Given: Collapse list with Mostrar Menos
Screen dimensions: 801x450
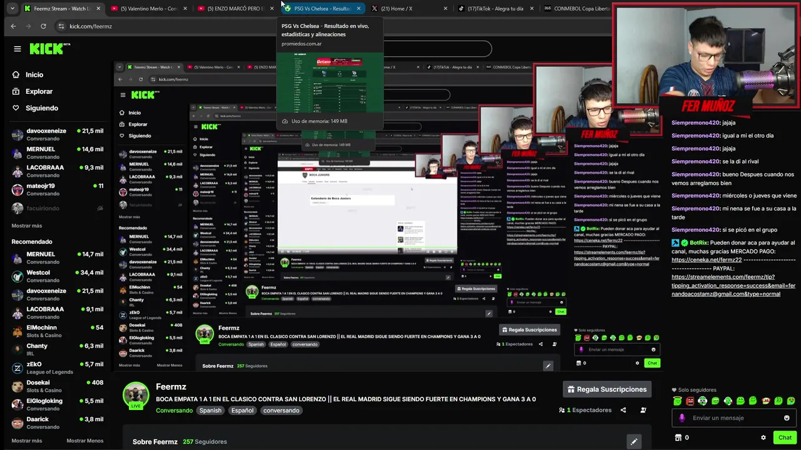Looking at the screenshot, I should point(85,441).
